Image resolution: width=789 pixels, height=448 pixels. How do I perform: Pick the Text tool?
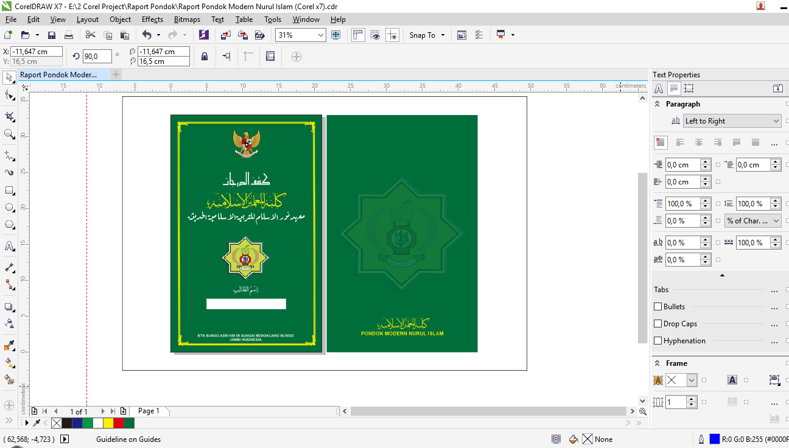point(9,246)
